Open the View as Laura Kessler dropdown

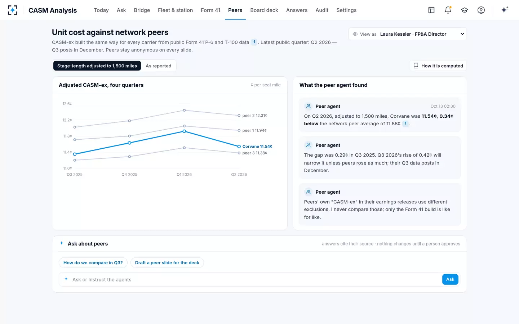[407, 34]
